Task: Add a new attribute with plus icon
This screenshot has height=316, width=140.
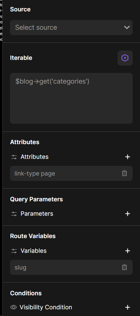Action: [128, 157]
